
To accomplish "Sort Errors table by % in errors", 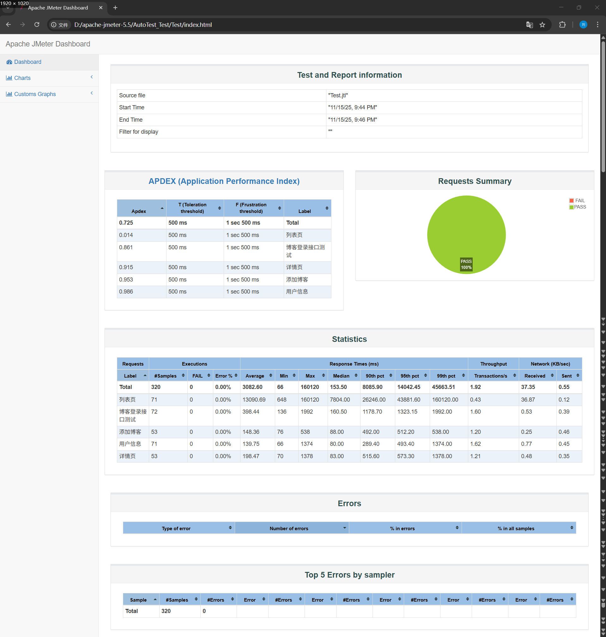I will 405,528.
